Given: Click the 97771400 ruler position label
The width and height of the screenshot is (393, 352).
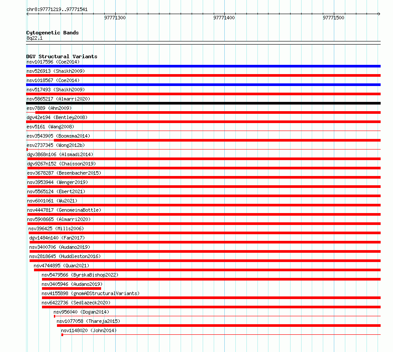Looking at the screenshot, I should [x=224, y=18].
